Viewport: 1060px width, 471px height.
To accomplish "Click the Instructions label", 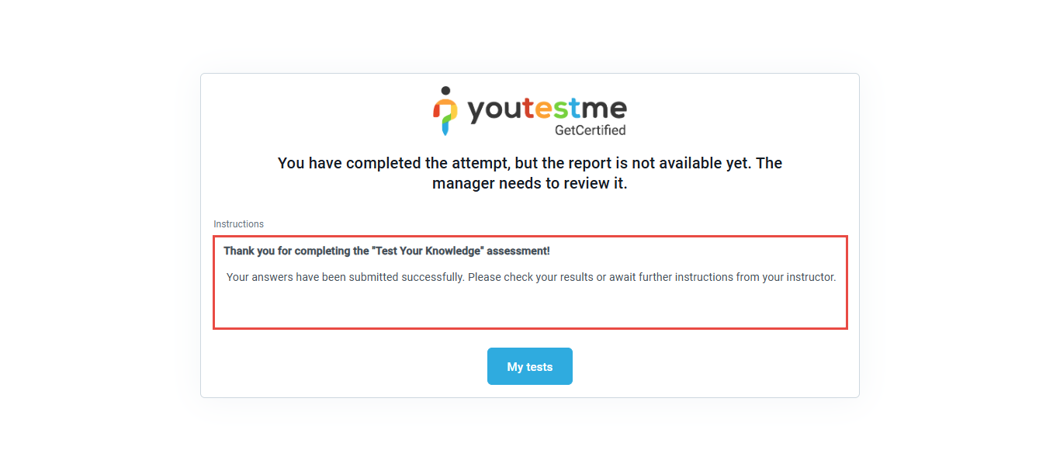I will click(x=239, y=224).
